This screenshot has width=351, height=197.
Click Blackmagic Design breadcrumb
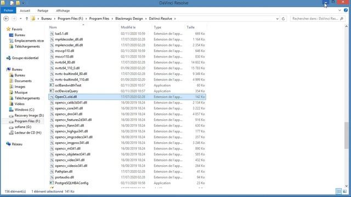coord(129,19)
